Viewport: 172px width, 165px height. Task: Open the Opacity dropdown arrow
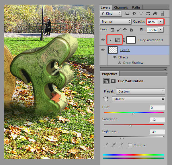[161, 21]
